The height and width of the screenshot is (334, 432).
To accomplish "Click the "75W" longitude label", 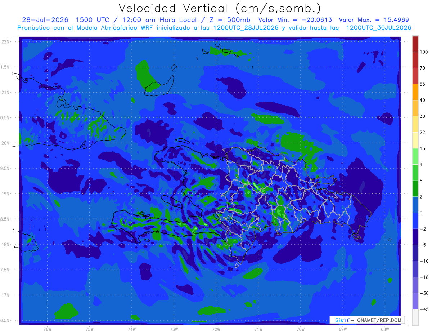I will coord(90,329).
